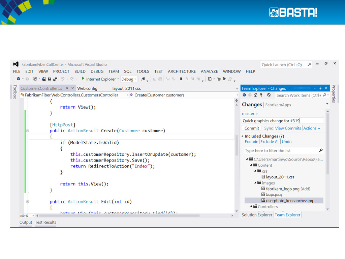
Task: Click the search magnifier for work items
Action: [324, 95]
